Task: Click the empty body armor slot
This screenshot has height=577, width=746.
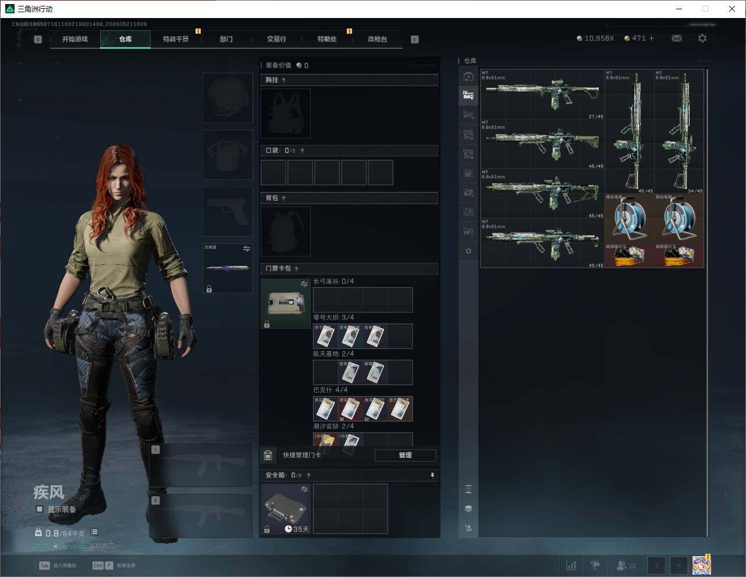Action: (x=228, y=155)
